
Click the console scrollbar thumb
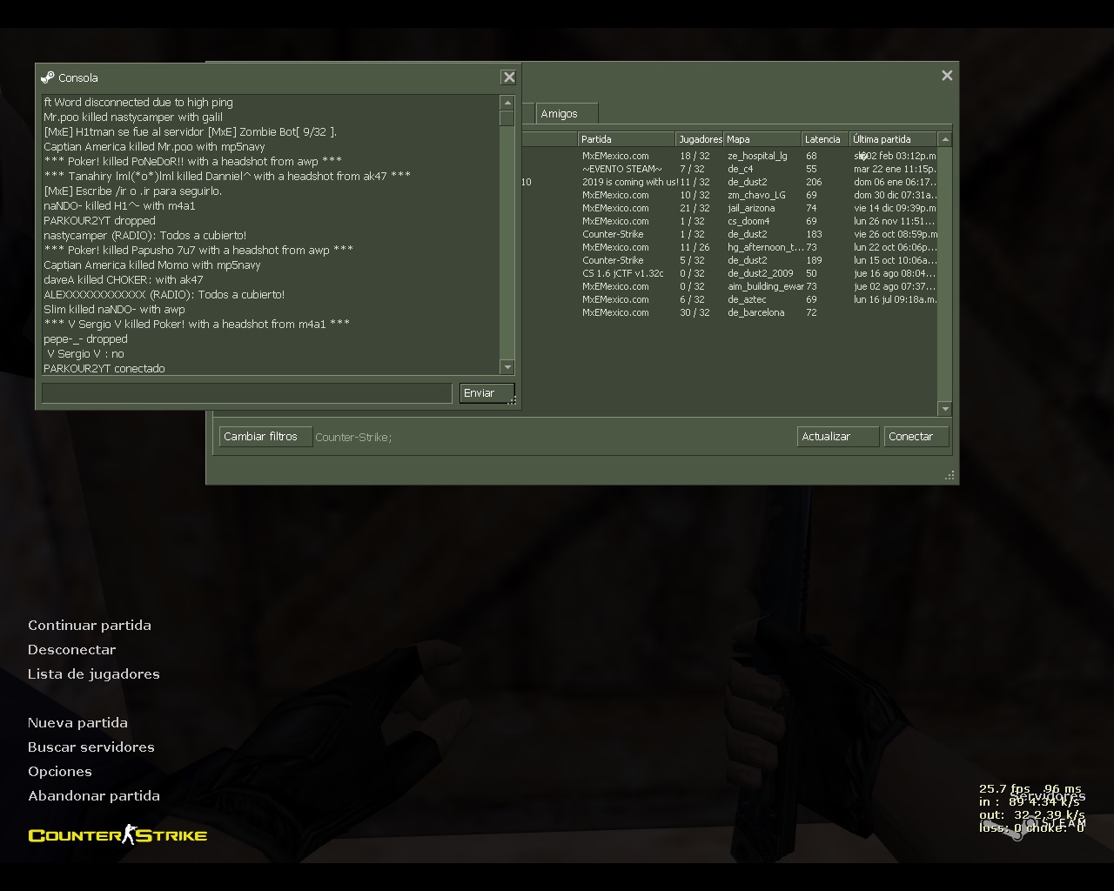(507, 117)
